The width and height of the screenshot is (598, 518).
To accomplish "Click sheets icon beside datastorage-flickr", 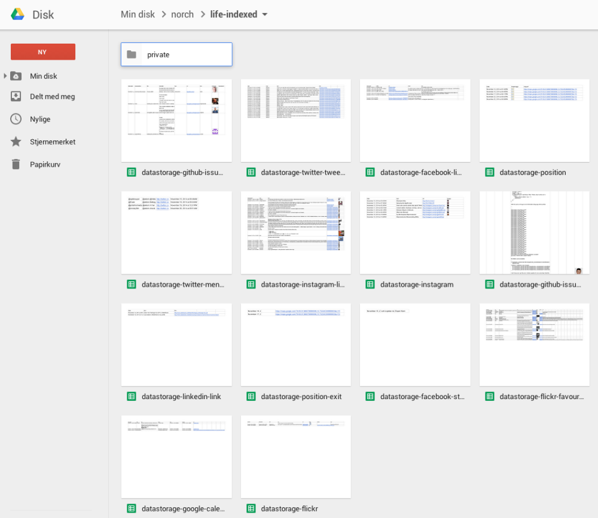I will [x=251, y=508].
